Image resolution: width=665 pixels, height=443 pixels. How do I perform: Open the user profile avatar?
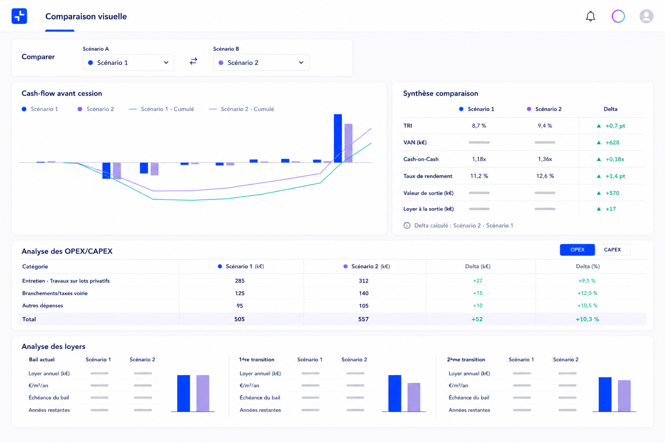coord(646,16)
